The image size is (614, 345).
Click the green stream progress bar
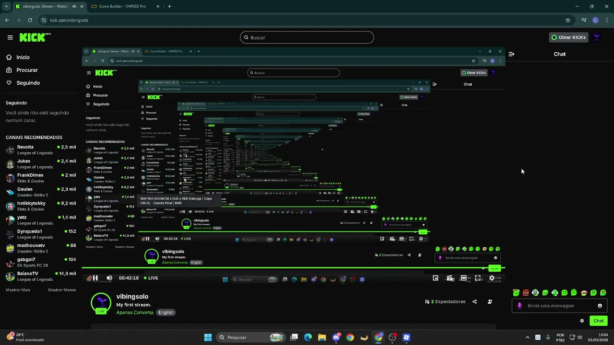(293, 268)
